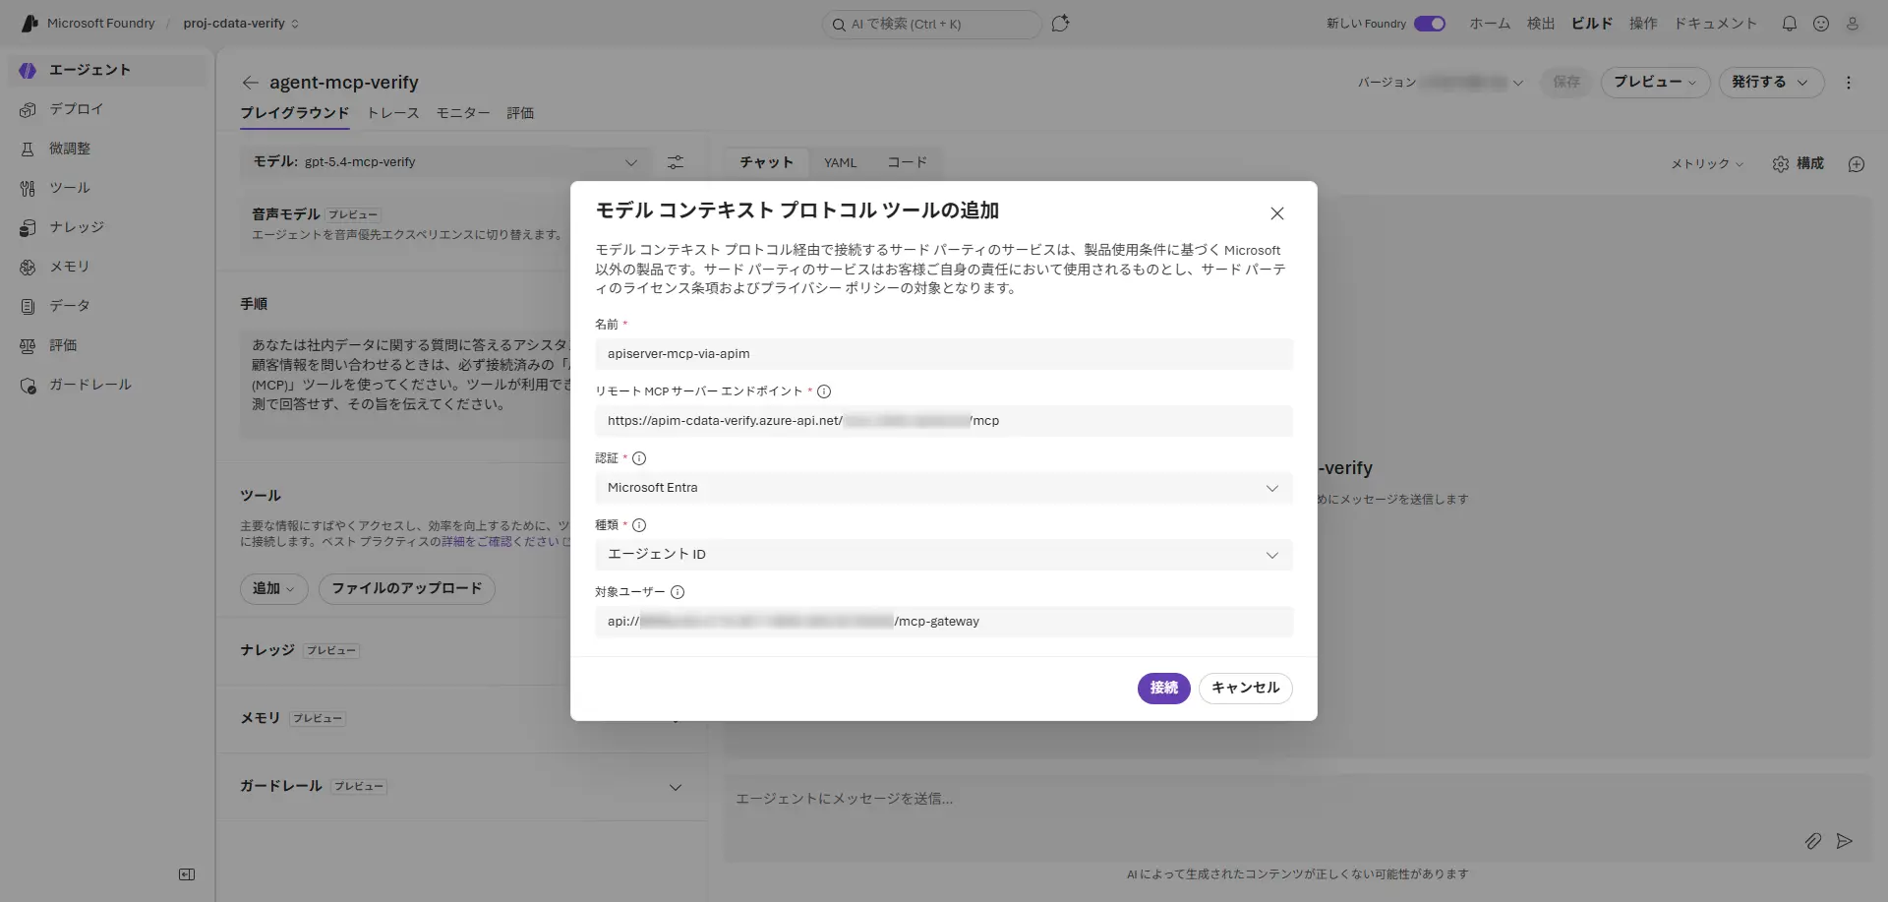1888x902 pixels.
Task: Focus the AI で検索 search box
Action: [931, 25]
